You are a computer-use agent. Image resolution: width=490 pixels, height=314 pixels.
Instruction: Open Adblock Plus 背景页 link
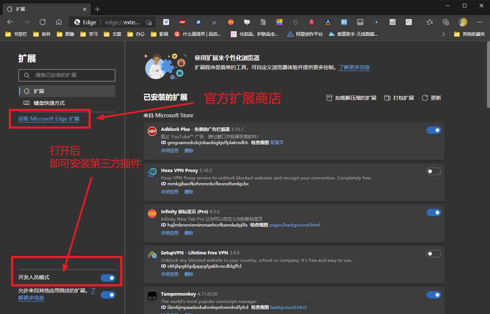(277, 142)
